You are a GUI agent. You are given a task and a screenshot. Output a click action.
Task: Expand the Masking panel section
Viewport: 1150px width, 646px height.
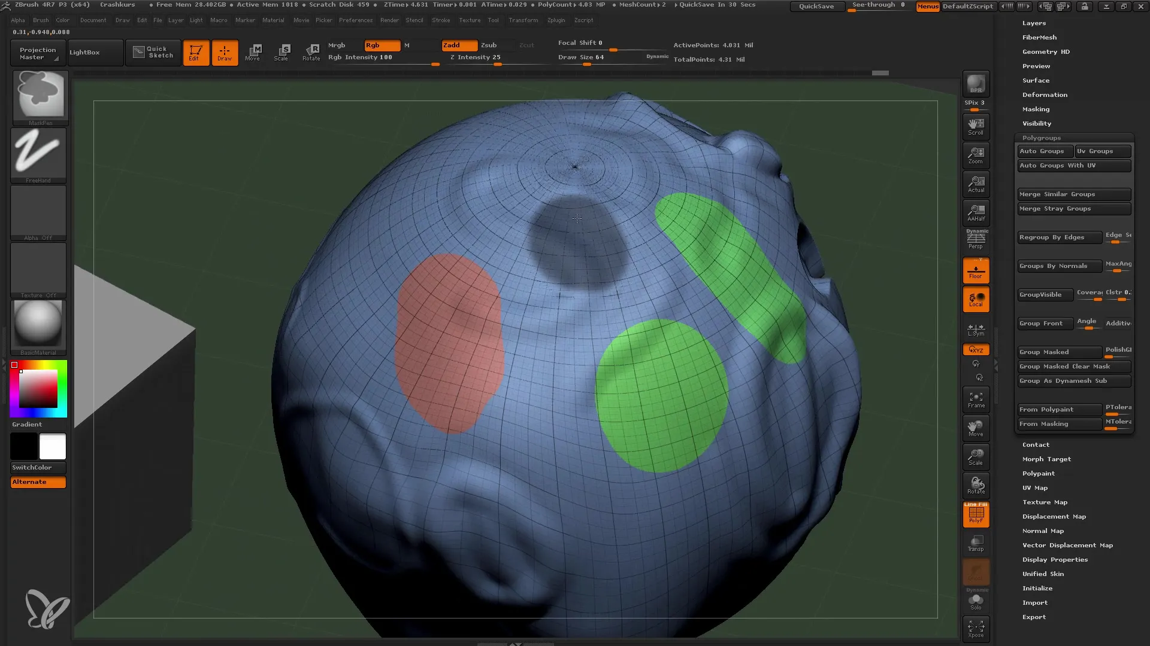[x=1036, y=108]
